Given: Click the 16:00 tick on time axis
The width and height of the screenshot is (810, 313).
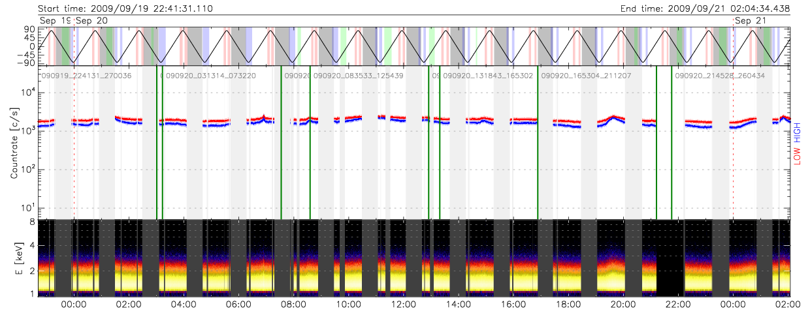Looking at the screenshot, I should (x=513, y=305).
